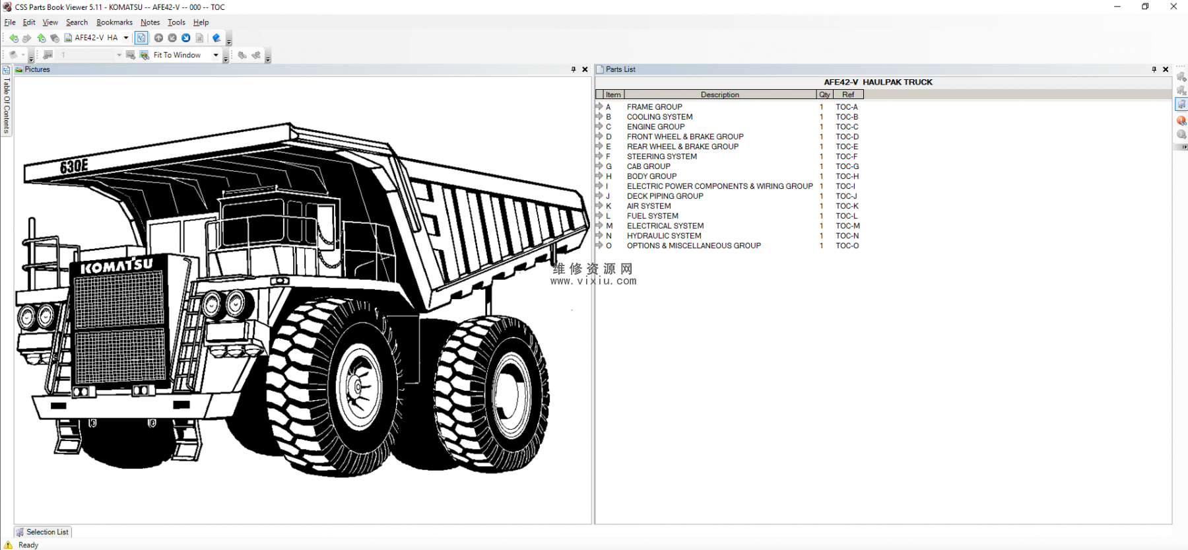Viewport: 1188px width, 550px height.
Task: Select STEERING SYSTEM in parts list
Action: [x=662, y=156]
